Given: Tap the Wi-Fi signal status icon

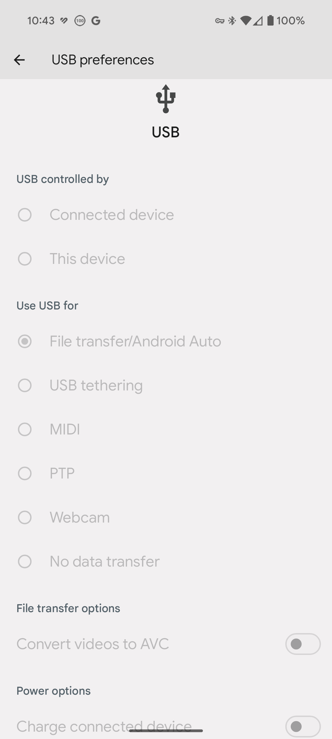Looking at the screenshot, I should (x=245, y=21).
